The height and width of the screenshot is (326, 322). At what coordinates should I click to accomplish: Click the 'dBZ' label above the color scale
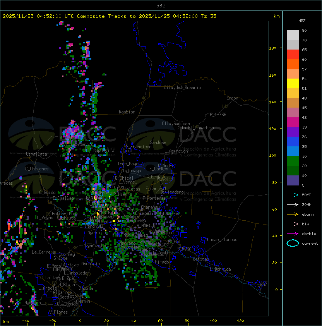(302, 21)
